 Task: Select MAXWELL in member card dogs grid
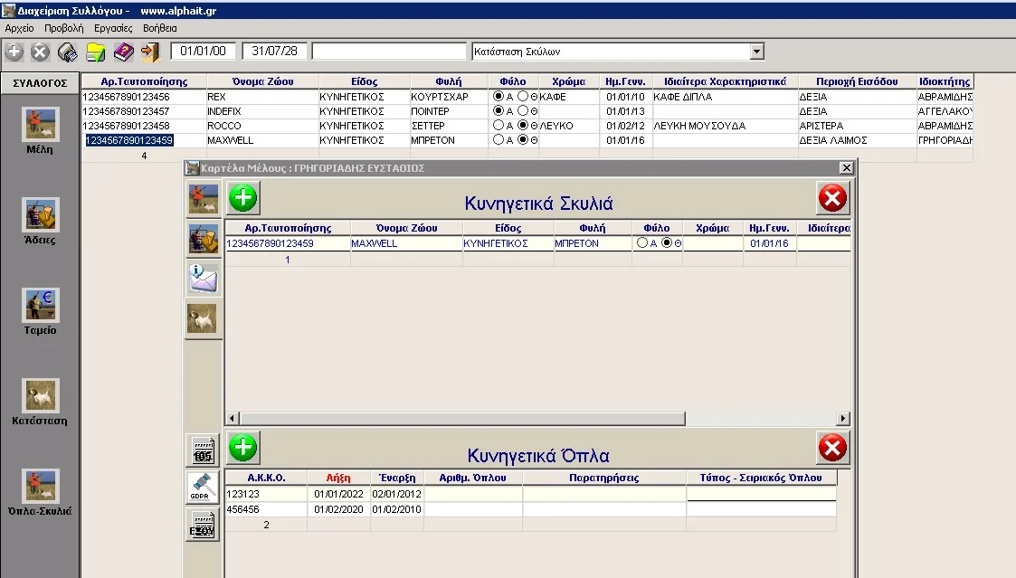point(406,243)
